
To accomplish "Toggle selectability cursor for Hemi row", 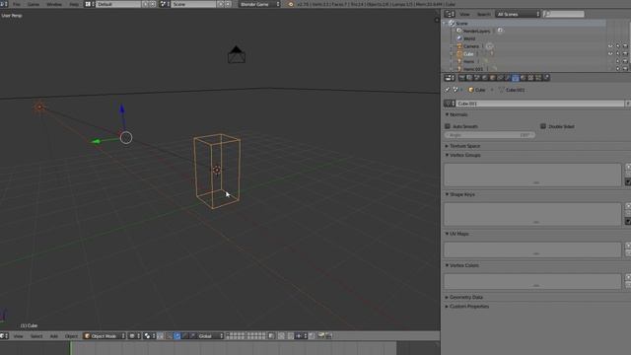I will [618, 61].
